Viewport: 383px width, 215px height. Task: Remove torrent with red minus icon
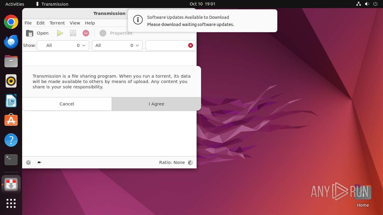[x=86, y=33]
